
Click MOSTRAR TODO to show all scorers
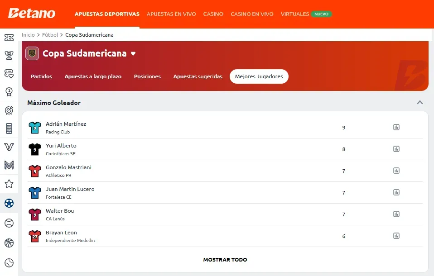pyautogui.click(x=225, y=260)
